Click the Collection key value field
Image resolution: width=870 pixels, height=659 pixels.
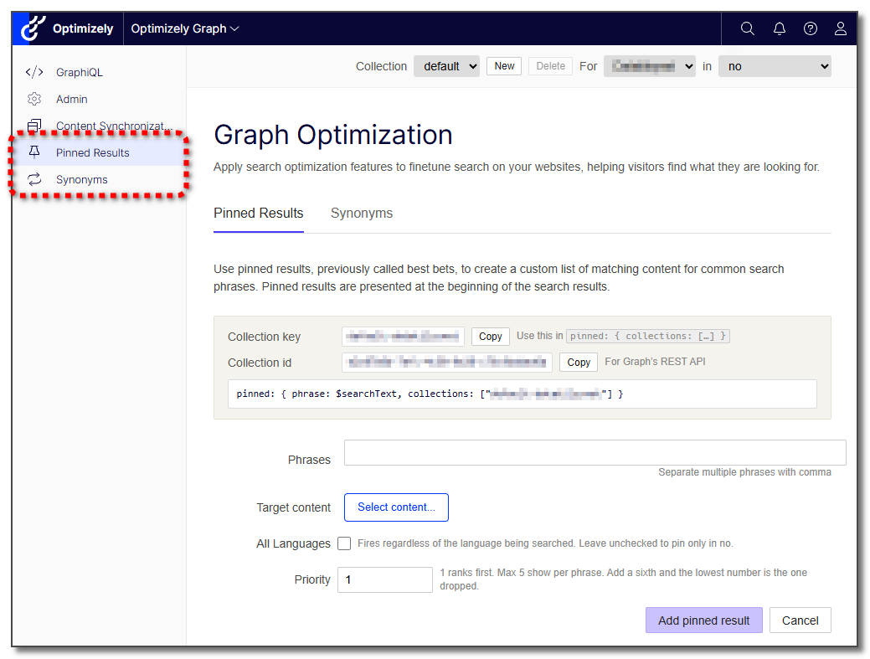pyautogui.click(x=403, y=336)
